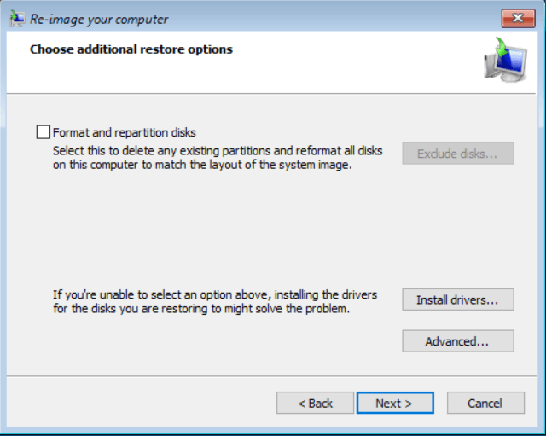
Task: Click the "might solve the problem" text line
Action: tap(201, 309)
